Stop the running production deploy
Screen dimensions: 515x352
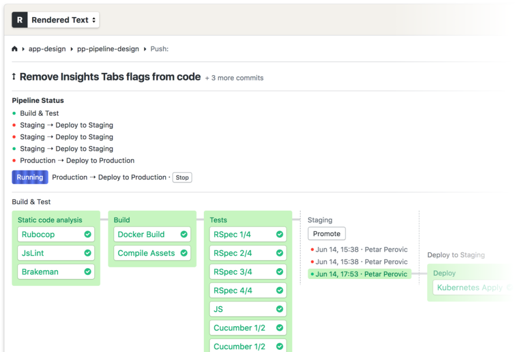182,177
